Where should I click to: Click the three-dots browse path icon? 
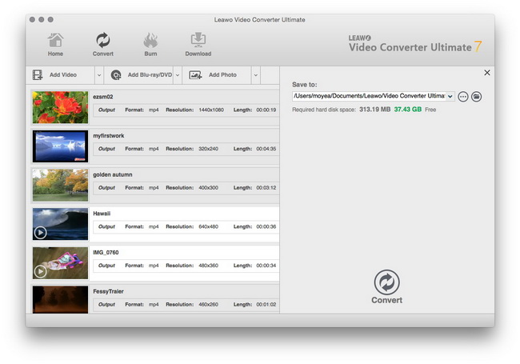point(463,97)
